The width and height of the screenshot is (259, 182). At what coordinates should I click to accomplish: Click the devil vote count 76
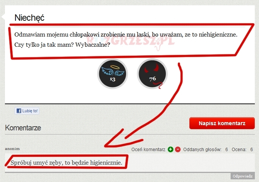153,79
